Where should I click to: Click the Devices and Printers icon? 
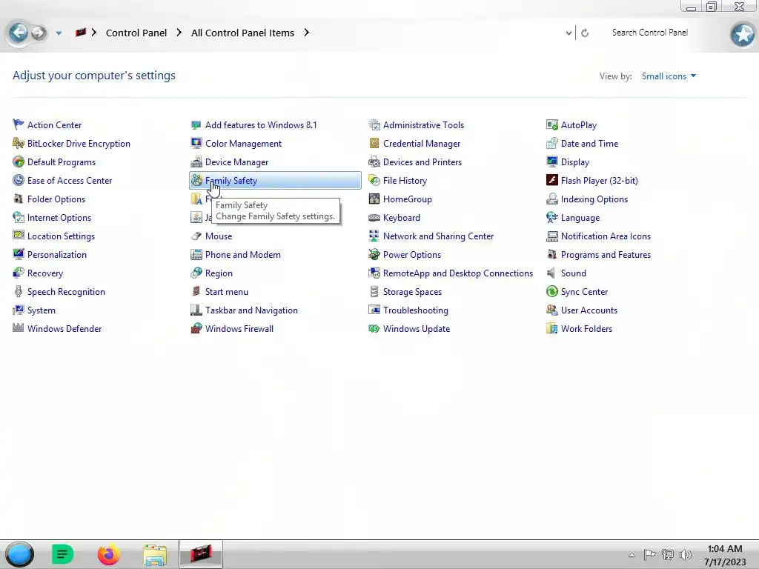pyautogui.click(x=374, y=162)
